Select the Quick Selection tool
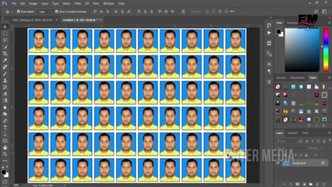Screen dimensions: 332x187 click(5, 47)
